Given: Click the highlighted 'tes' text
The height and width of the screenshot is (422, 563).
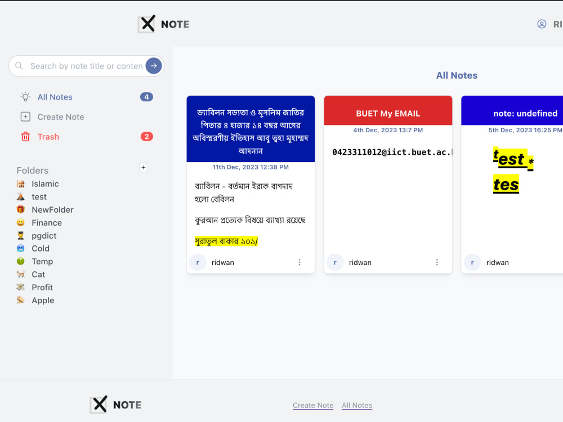Looking at the screenshot, I should point(506,185).
